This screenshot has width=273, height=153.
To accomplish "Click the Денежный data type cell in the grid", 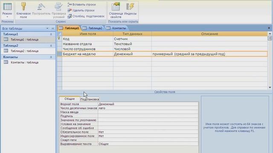I will [132, 54].
